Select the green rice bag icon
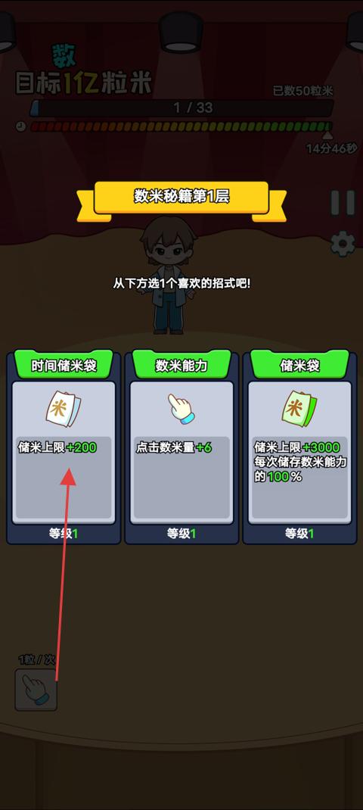Screen dimensions: 363x810 [x=299, y=409]
